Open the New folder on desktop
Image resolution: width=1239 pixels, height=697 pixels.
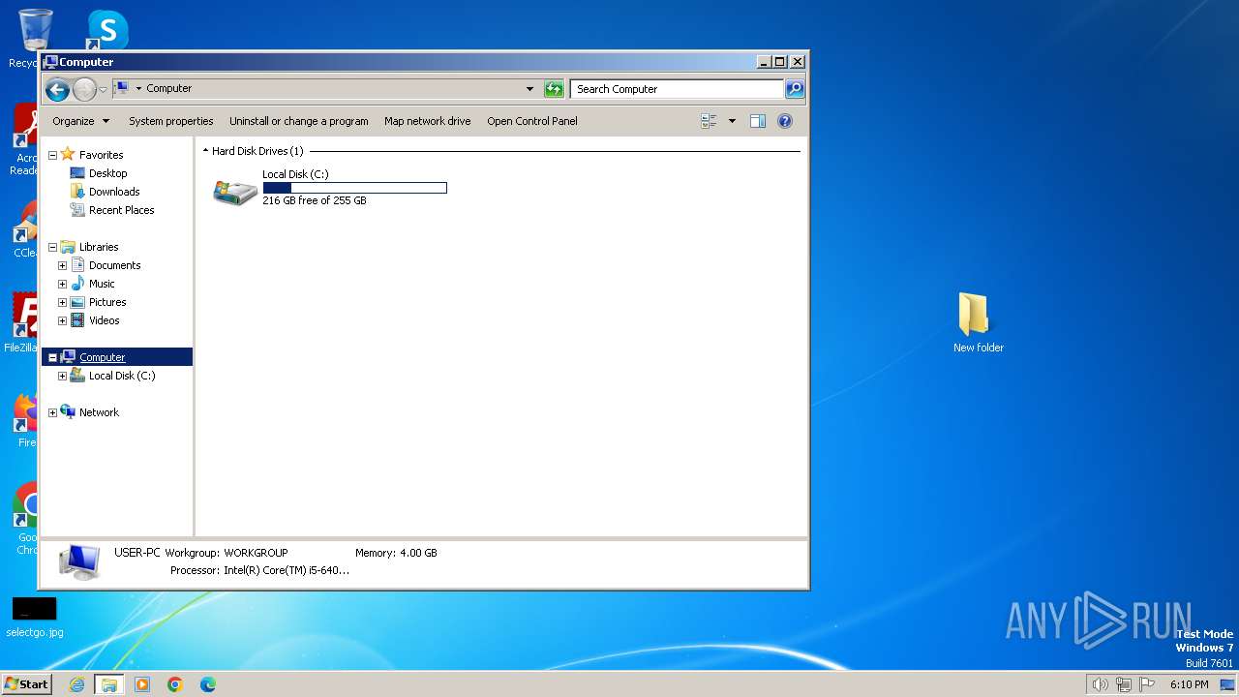(978, 323)
